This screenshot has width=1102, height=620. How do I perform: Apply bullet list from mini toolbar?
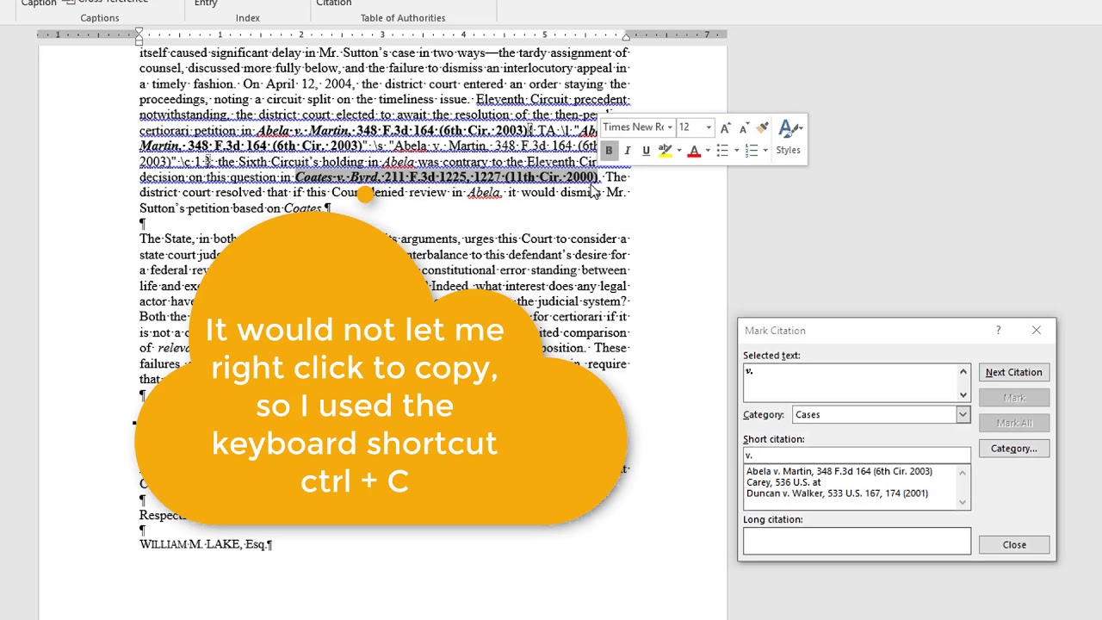[722, 151]
